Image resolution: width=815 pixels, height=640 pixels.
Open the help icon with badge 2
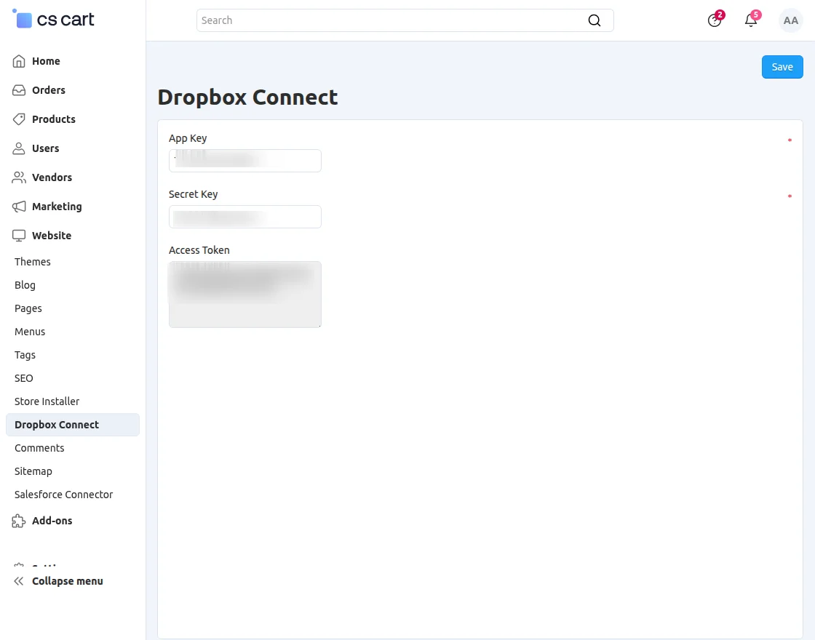click(715, 20)
